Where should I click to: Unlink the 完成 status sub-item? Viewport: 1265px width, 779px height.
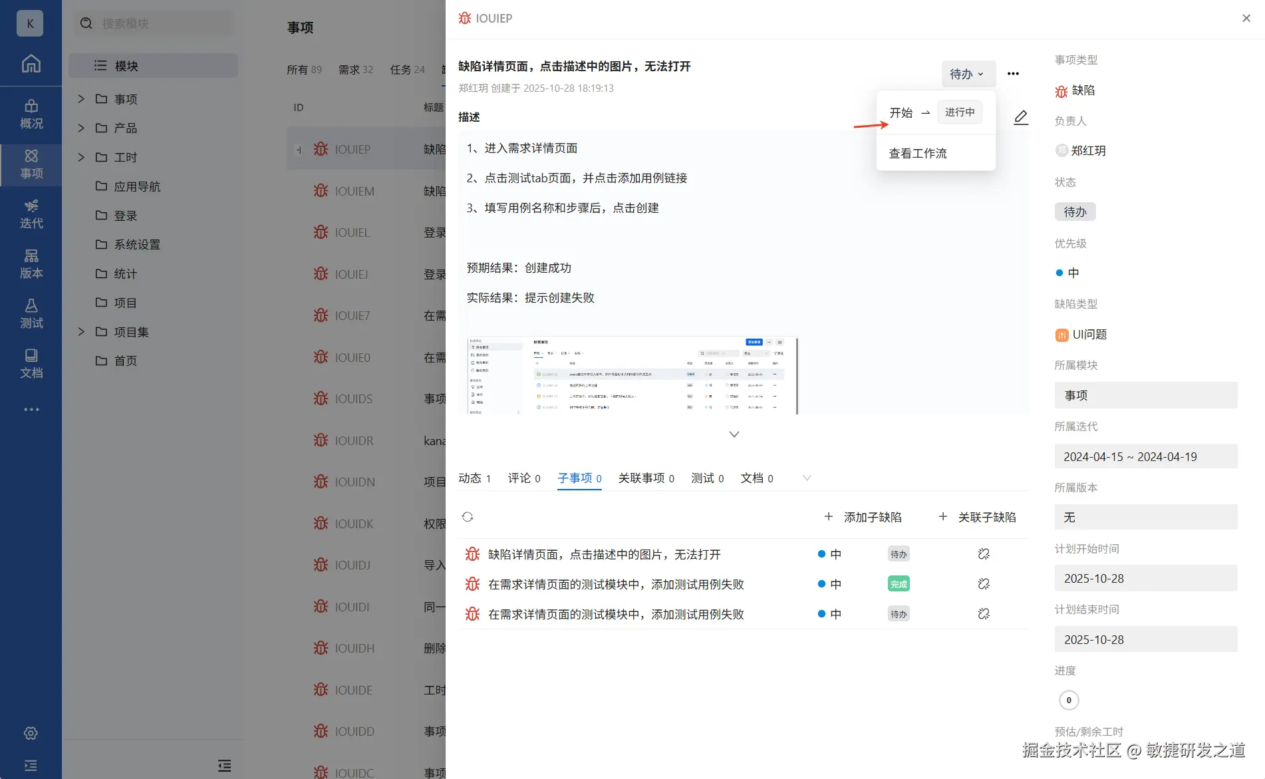pos(984,584)
